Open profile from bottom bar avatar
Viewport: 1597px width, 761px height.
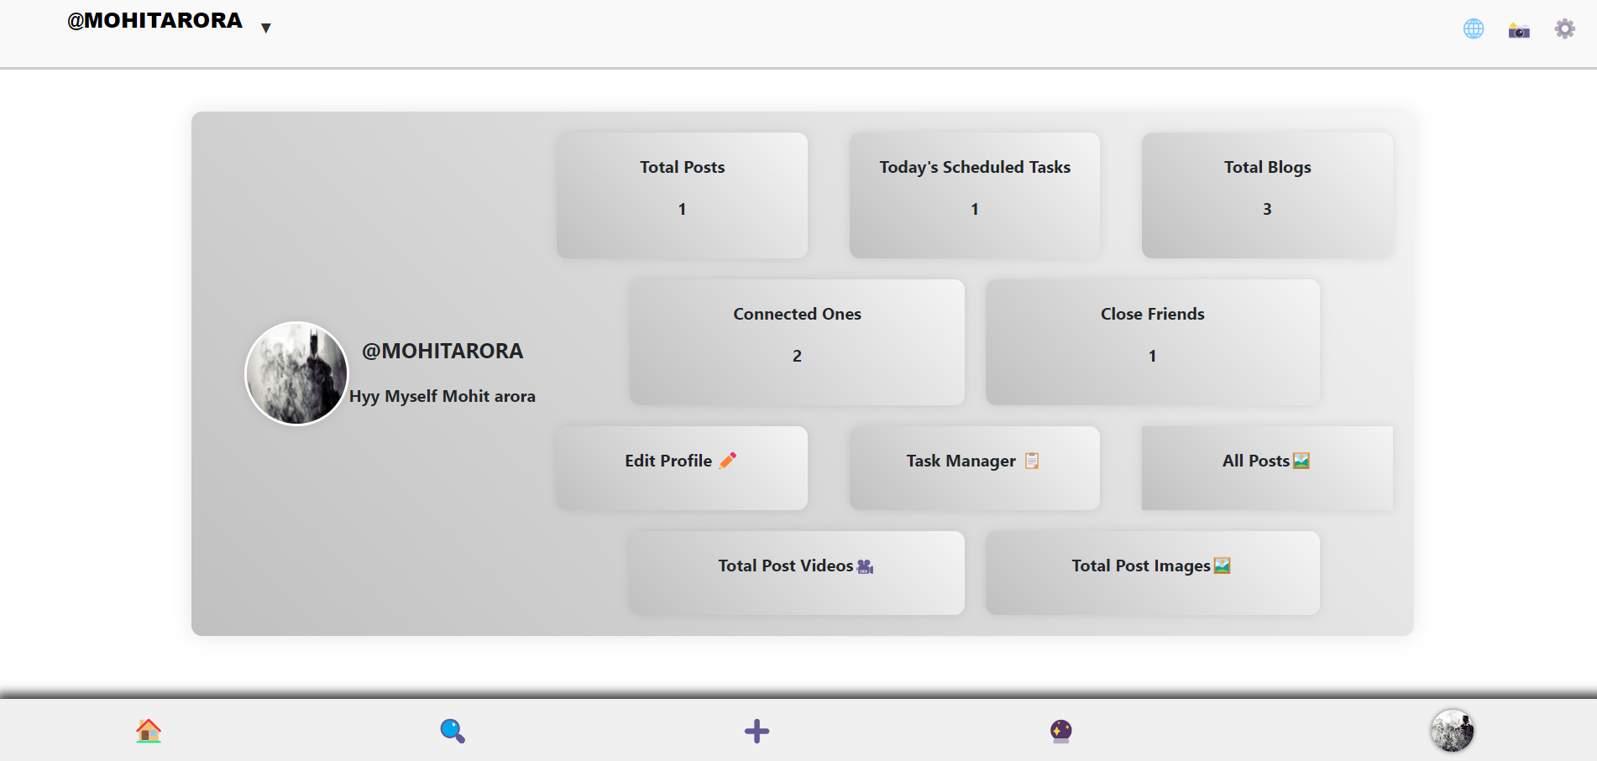pyautogui.click(x=1452, y=730)
